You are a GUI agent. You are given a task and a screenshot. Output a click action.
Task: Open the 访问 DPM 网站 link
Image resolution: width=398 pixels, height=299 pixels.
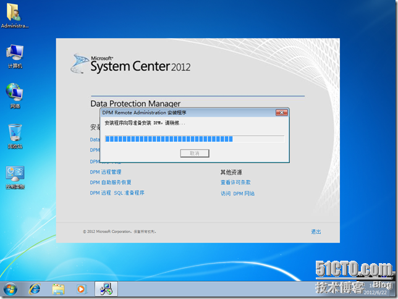click(x=237, y=193)
